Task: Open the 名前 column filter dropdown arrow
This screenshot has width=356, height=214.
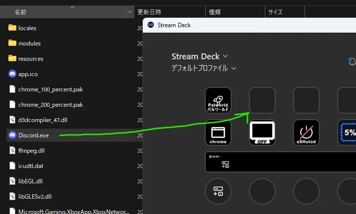Action: (130, 12)
